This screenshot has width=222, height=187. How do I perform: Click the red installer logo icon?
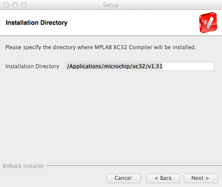click(208, 23)
